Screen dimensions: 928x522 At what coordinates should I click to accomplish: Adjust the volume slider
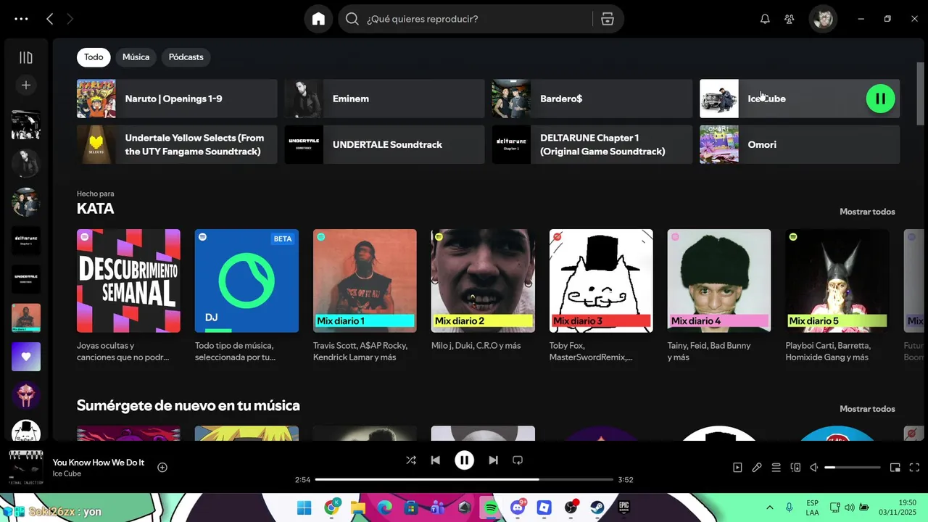[x=853, y=468]
